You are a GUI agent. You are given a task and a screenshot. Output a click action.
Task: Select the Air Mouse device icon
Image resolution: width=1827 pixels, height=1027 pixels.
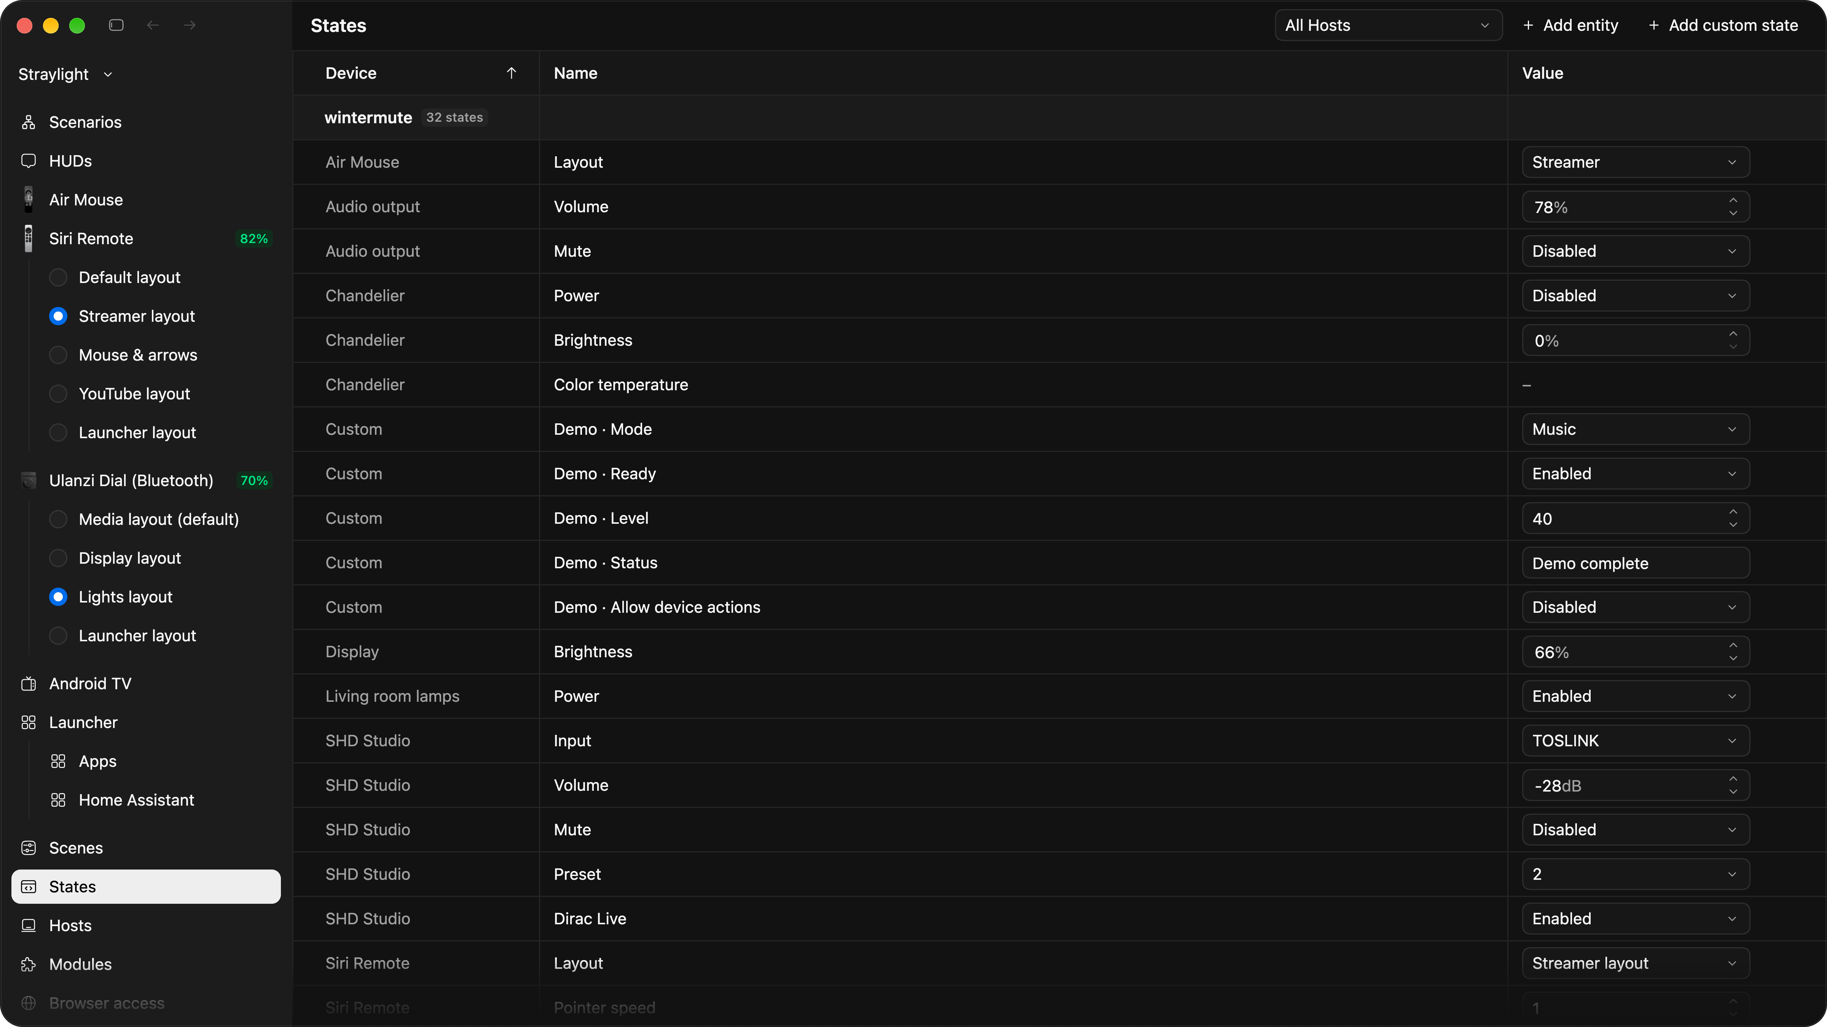click(29, 199)
